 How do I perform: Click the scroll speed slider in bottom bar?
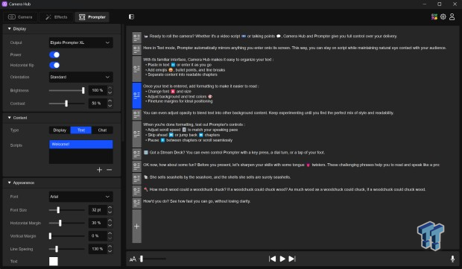pyautogui.click(x=153, y=259)
